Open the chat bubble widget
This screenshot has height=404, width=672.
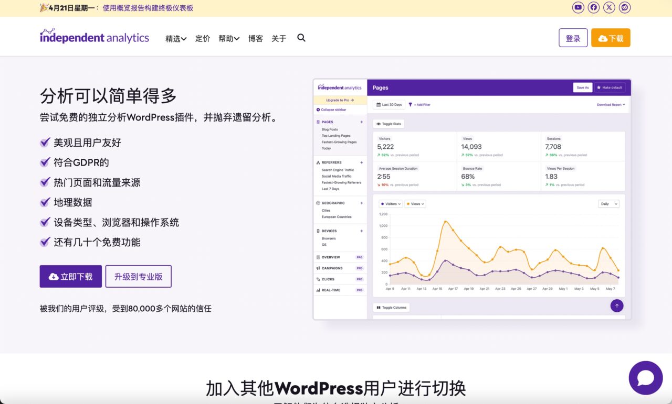click(646, 378)
